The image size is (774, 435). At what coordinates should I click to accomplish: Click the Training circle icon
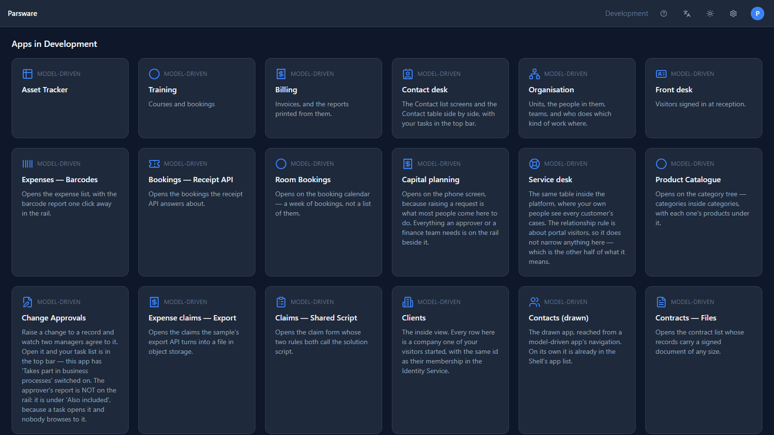154,74
